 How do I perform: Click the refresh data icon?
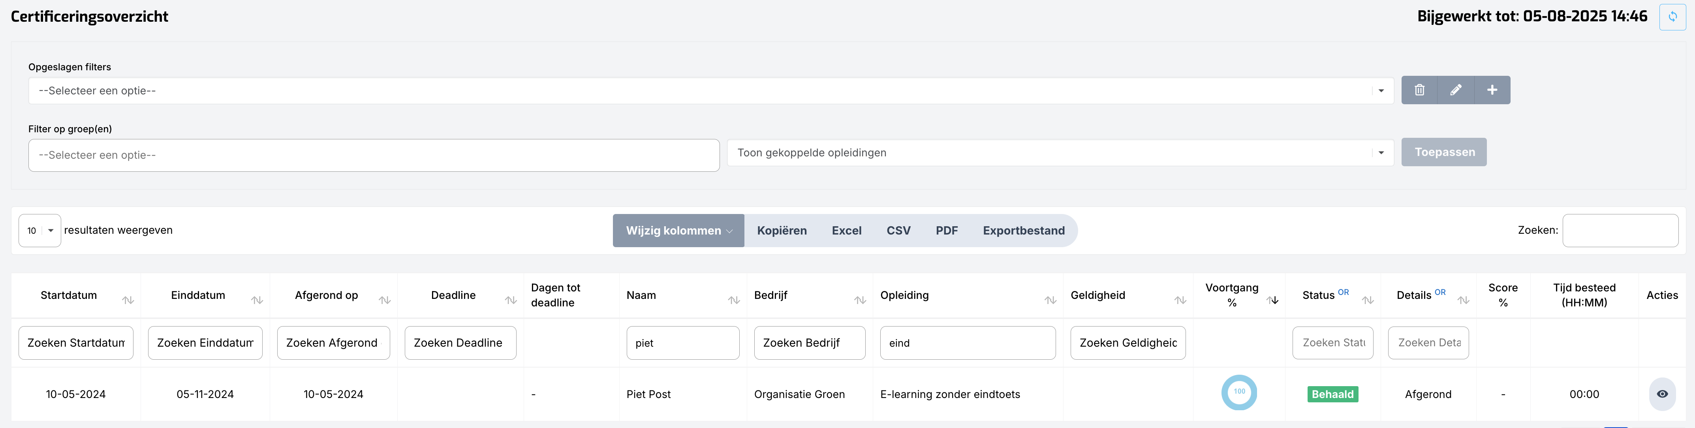[1672, 17]
